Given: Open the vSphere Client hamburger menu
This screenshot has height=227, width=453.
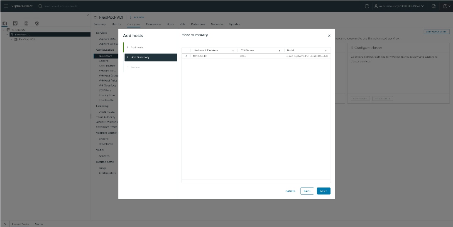Looking at the screenshot, I should (6, 6).
